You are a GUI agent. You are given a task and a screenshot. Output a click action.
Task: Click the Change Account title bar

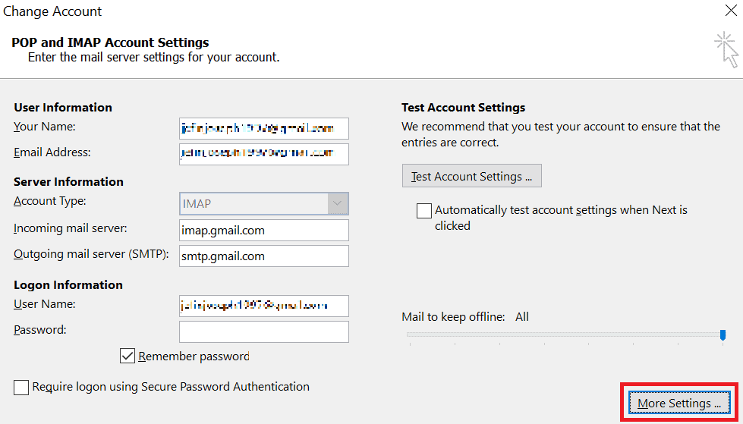304,11
